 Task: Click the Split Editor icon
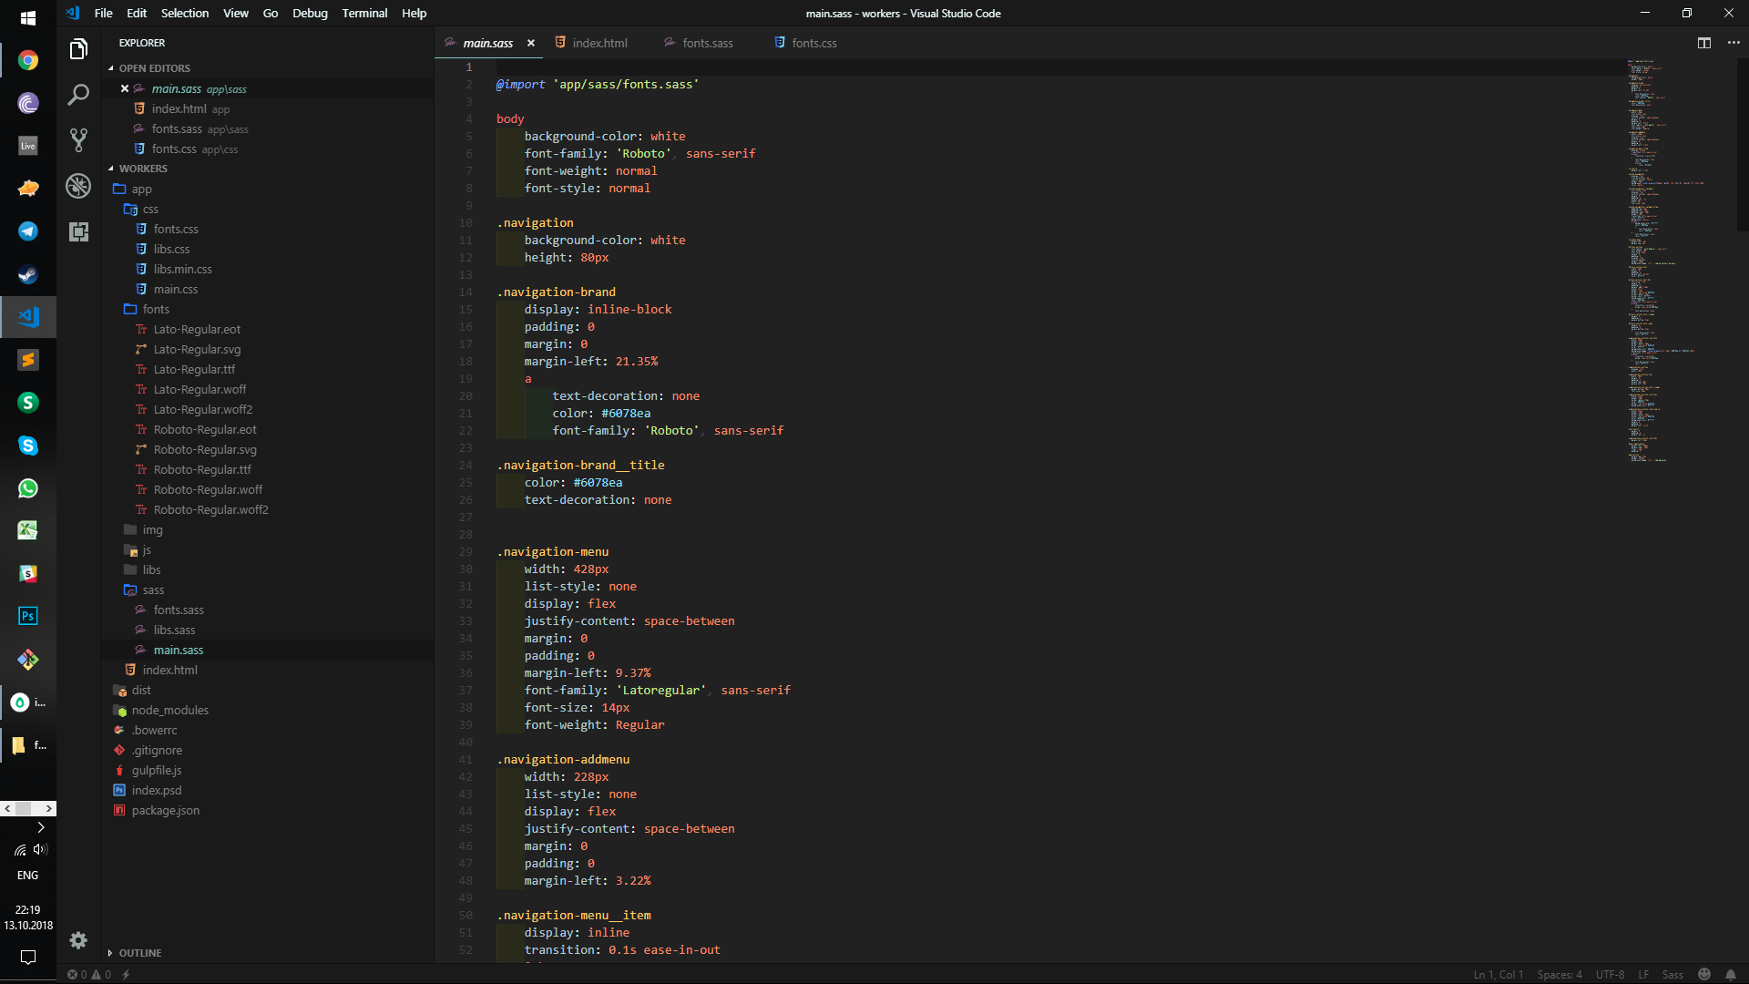pos(1704,43)
